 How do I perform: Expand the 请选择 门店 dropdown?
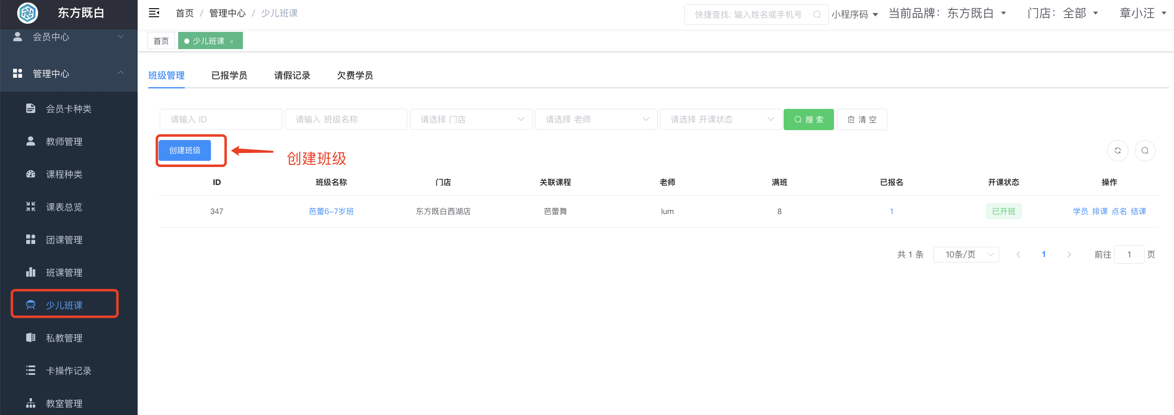tap(471, 120)
